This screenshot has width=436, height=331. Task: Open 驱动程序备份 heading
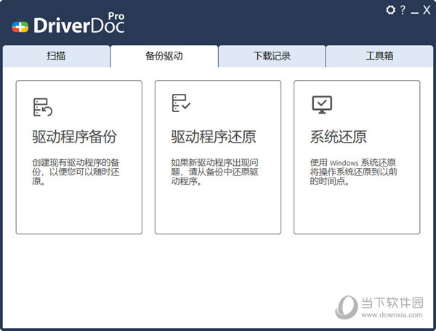(74, 137)
